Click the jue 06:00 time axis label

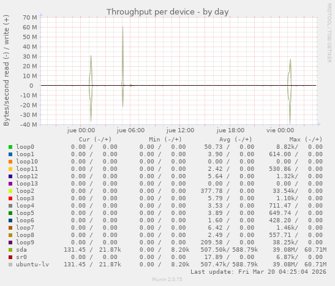pyautogui.click(x=130, y=130)
